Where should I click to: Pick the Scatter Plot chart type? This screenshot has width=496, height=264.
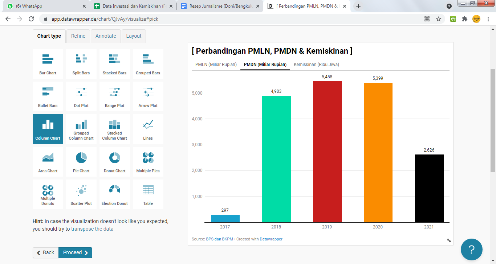pyautogui.click(x=81, y=194)
